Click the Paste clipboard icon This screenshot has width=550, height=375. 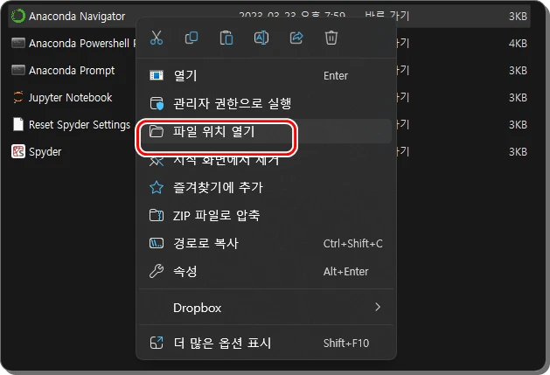pyautogui.click(x=226, y=38)
